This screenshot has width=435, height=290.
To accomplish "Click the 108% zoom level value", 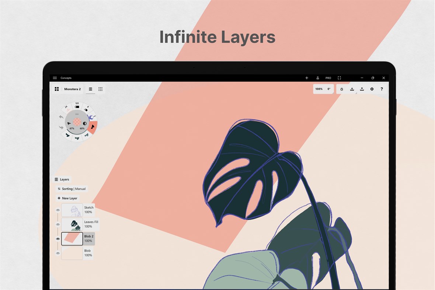I will (319, 89).
